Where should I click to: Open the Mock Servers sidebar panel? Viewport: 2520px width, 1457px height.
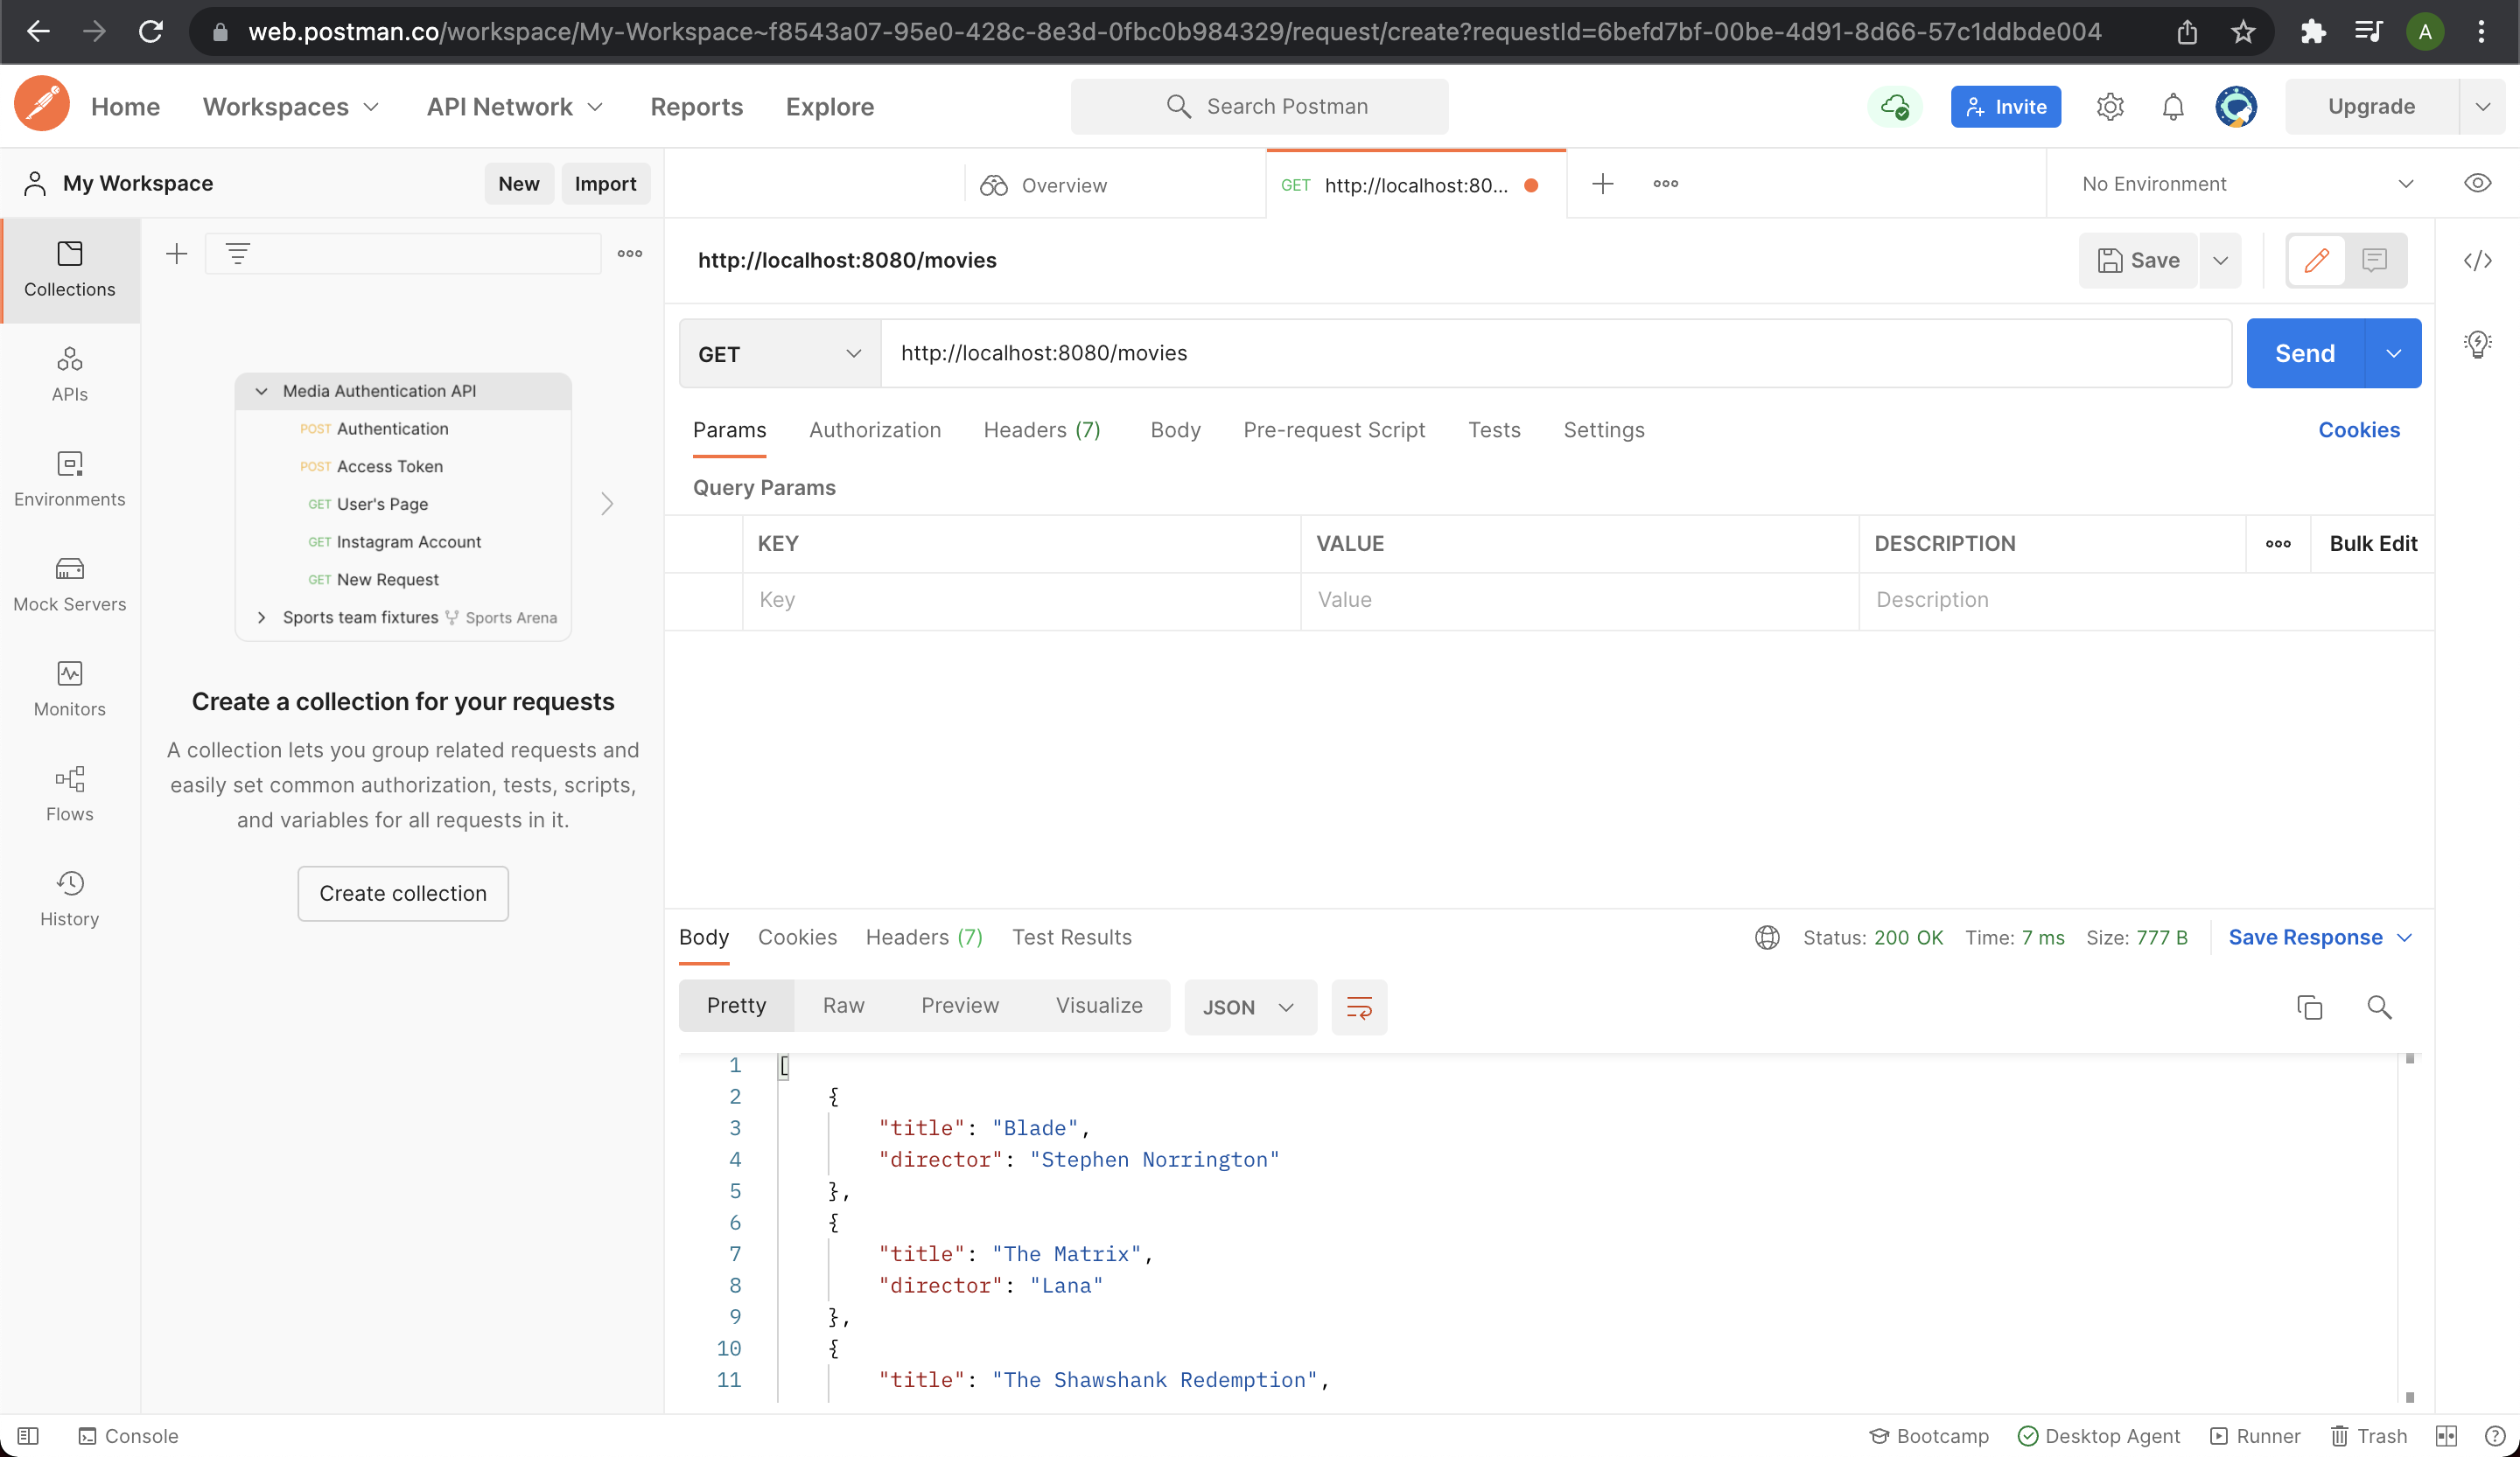[x=69, y=583]
